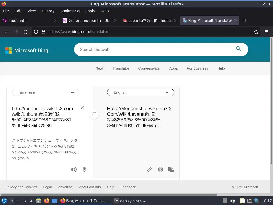This screenshot has width=273, height=205.
Task: Click the Microsoft Bing logo
Action: click(x=27, y=50)
